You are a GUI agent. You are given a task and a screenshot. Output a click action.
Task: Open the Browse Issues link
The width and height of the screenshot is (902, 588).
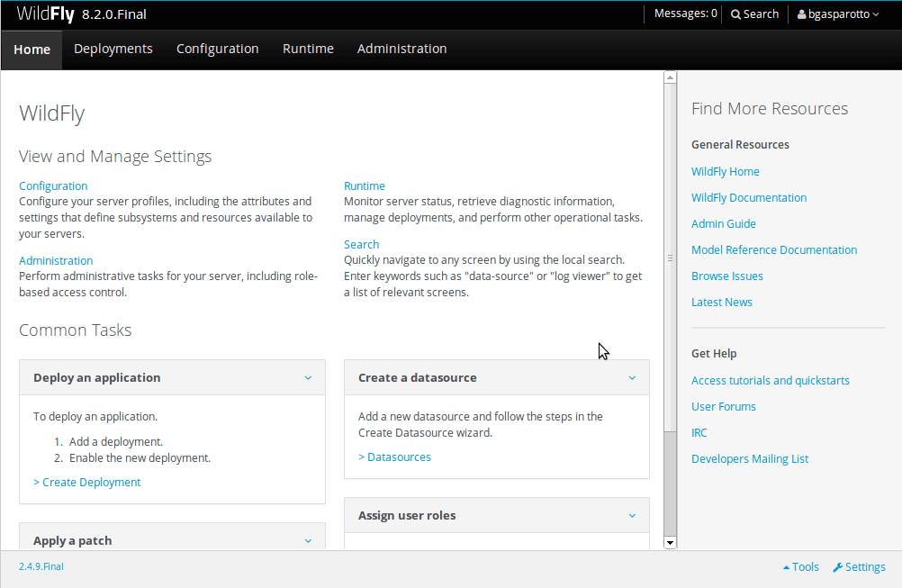point(726,276)
